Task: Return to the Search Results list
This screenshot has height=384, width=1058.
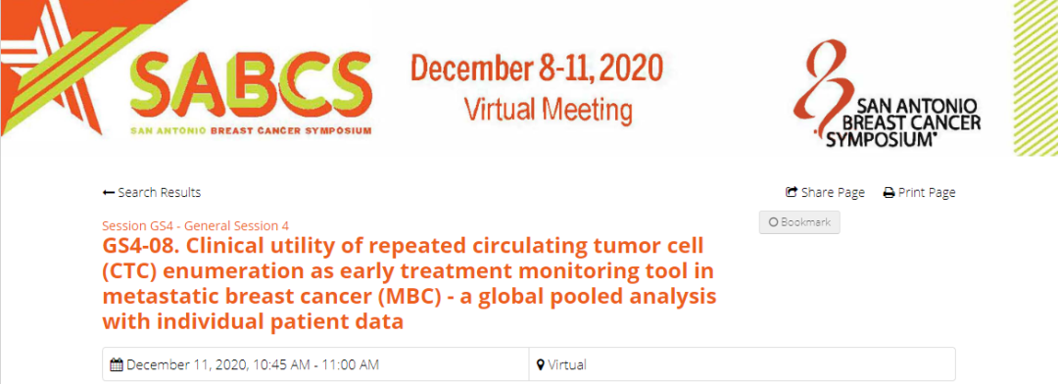Action: [152, 193]
